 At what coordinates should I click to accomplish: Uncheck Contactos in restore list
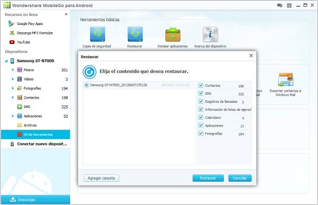[201, 86]
